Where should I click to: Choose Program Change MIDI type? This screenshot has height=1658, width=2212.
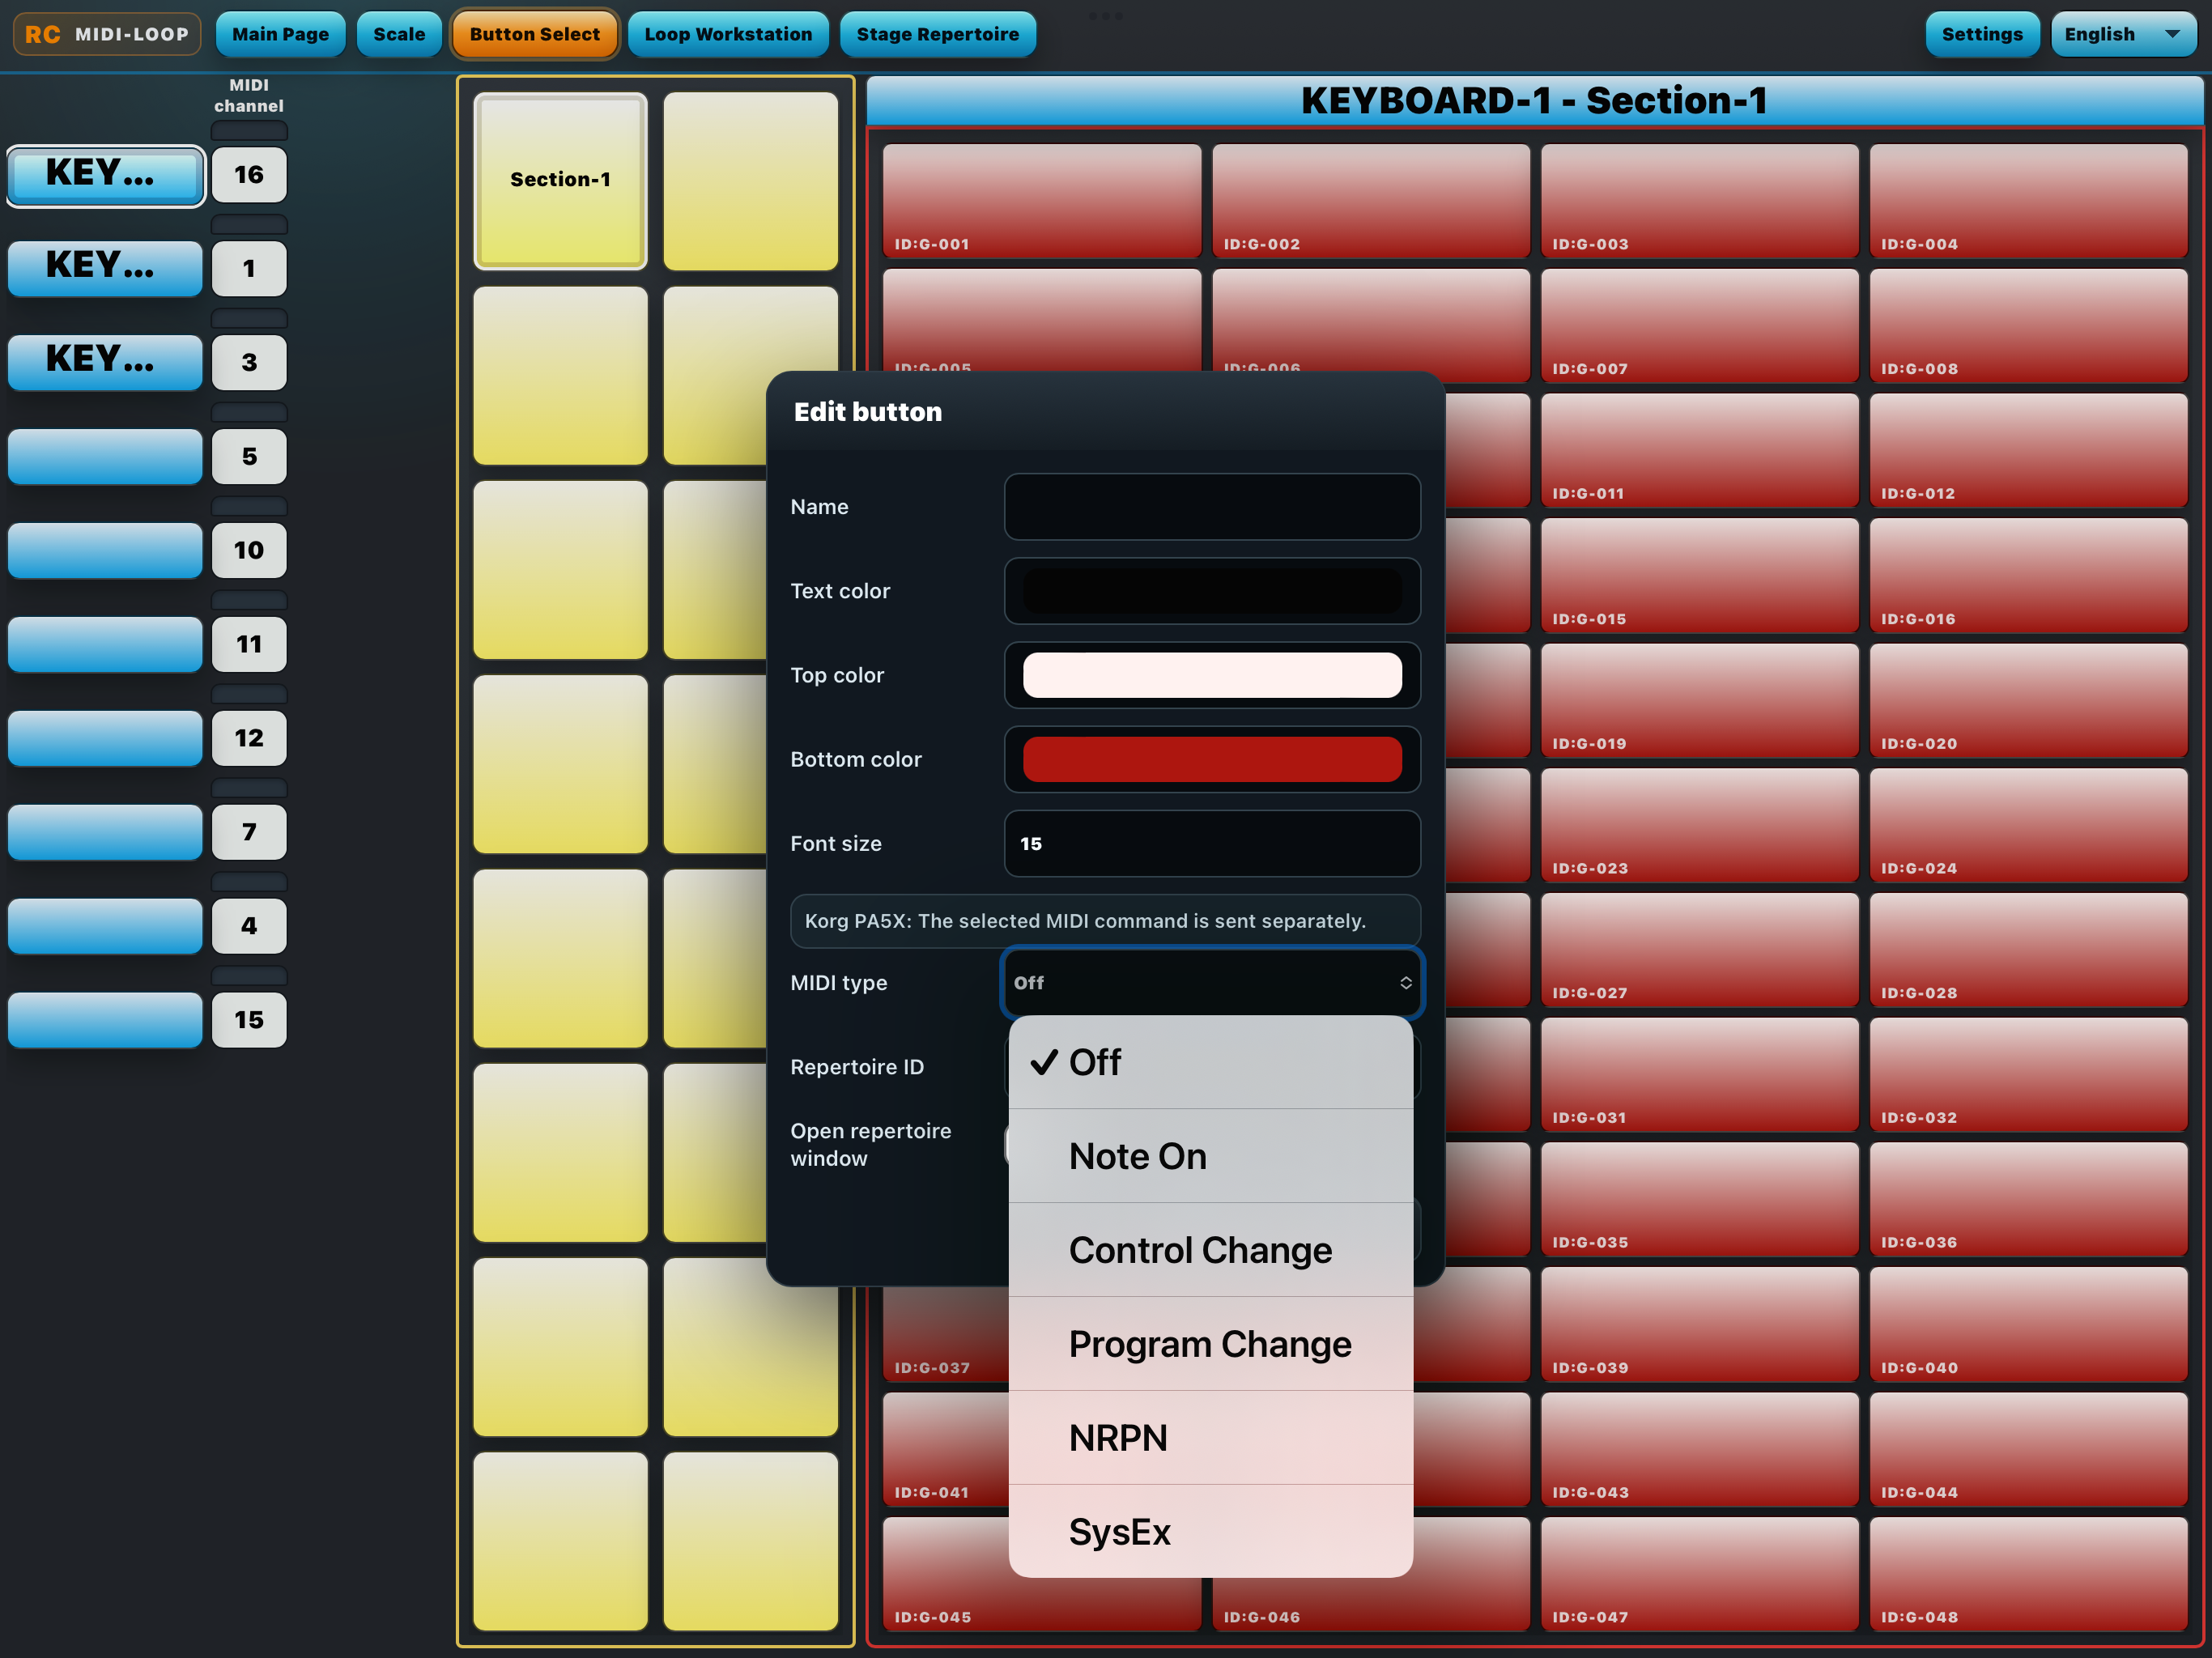[x=1211, y=1344]
